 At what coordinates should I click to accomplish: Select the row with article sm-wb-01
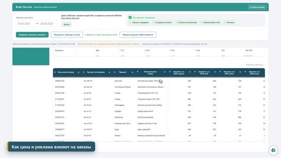coord(159,81)
